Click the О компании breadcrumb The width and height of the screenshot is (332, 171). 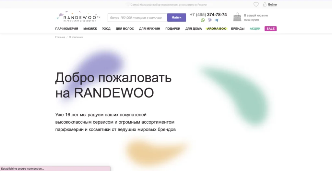coord(76,37)
